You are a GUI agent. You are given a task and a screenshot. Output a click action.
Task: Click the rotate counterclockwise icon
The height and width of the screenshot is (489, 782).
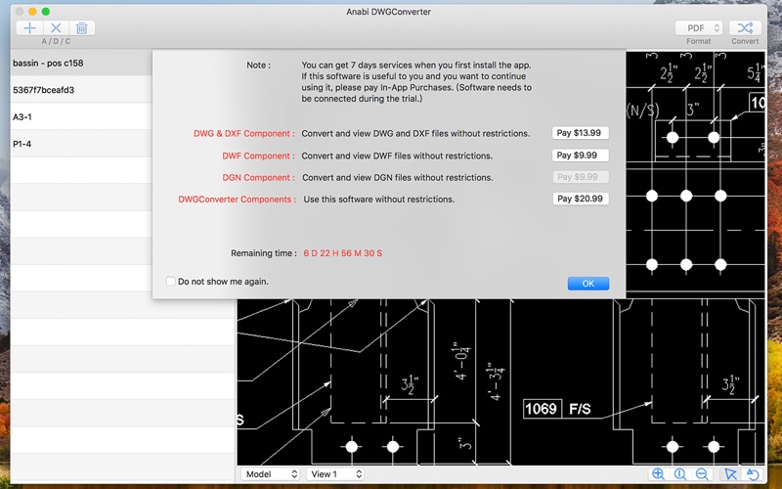click(x=753, y=474)
